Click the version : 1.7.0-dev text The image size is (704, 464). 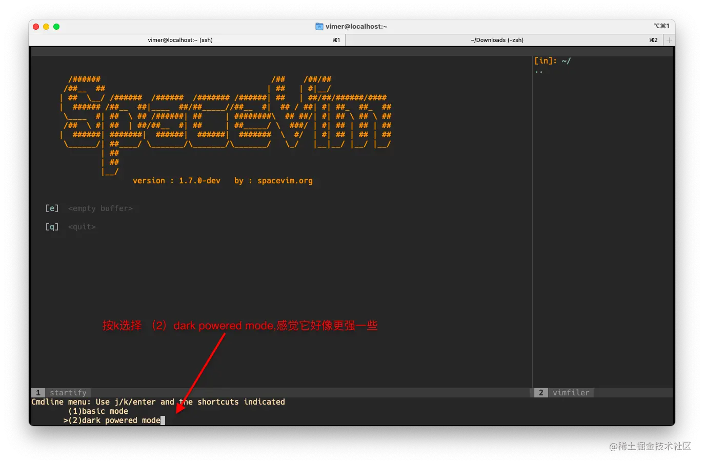pyautogui.click(x=176, y=181)
